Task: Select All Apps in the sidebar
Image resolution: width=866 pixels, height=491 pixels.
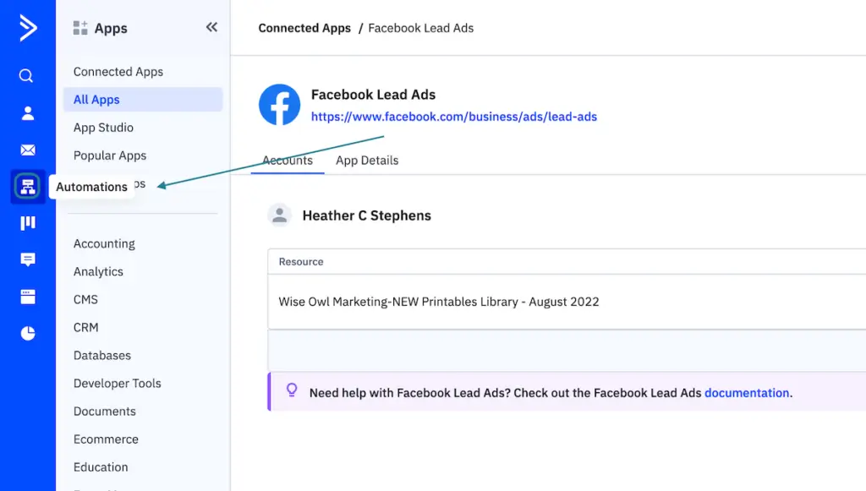Action: (x=96, y=99)
